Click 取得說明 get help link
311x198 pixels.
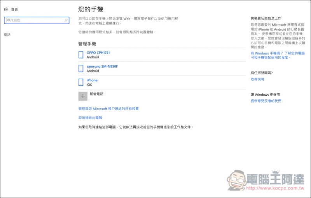257,79
